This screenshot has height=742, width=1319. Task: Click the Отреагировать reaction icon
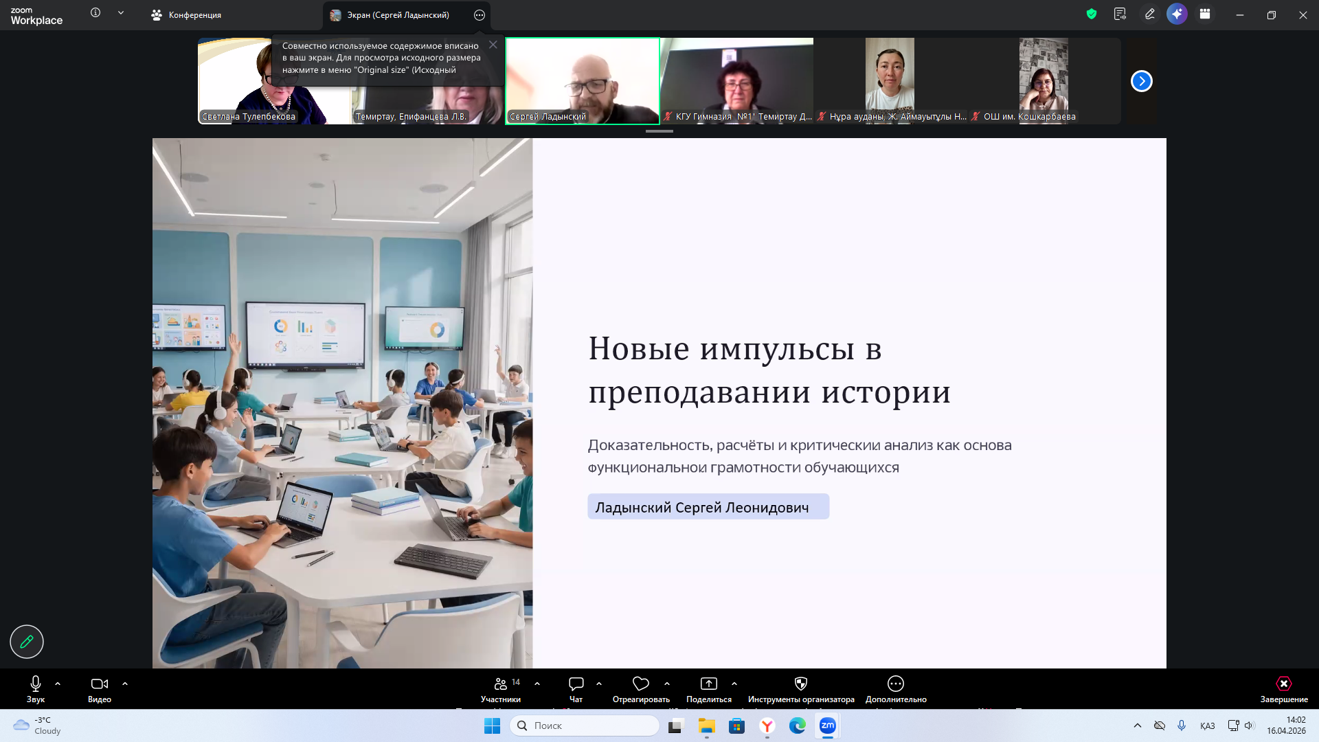[x=640, y=686]
